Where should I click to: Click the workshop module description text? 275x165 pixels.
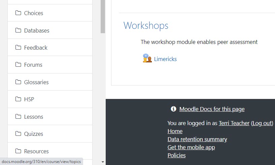[199, 42]
